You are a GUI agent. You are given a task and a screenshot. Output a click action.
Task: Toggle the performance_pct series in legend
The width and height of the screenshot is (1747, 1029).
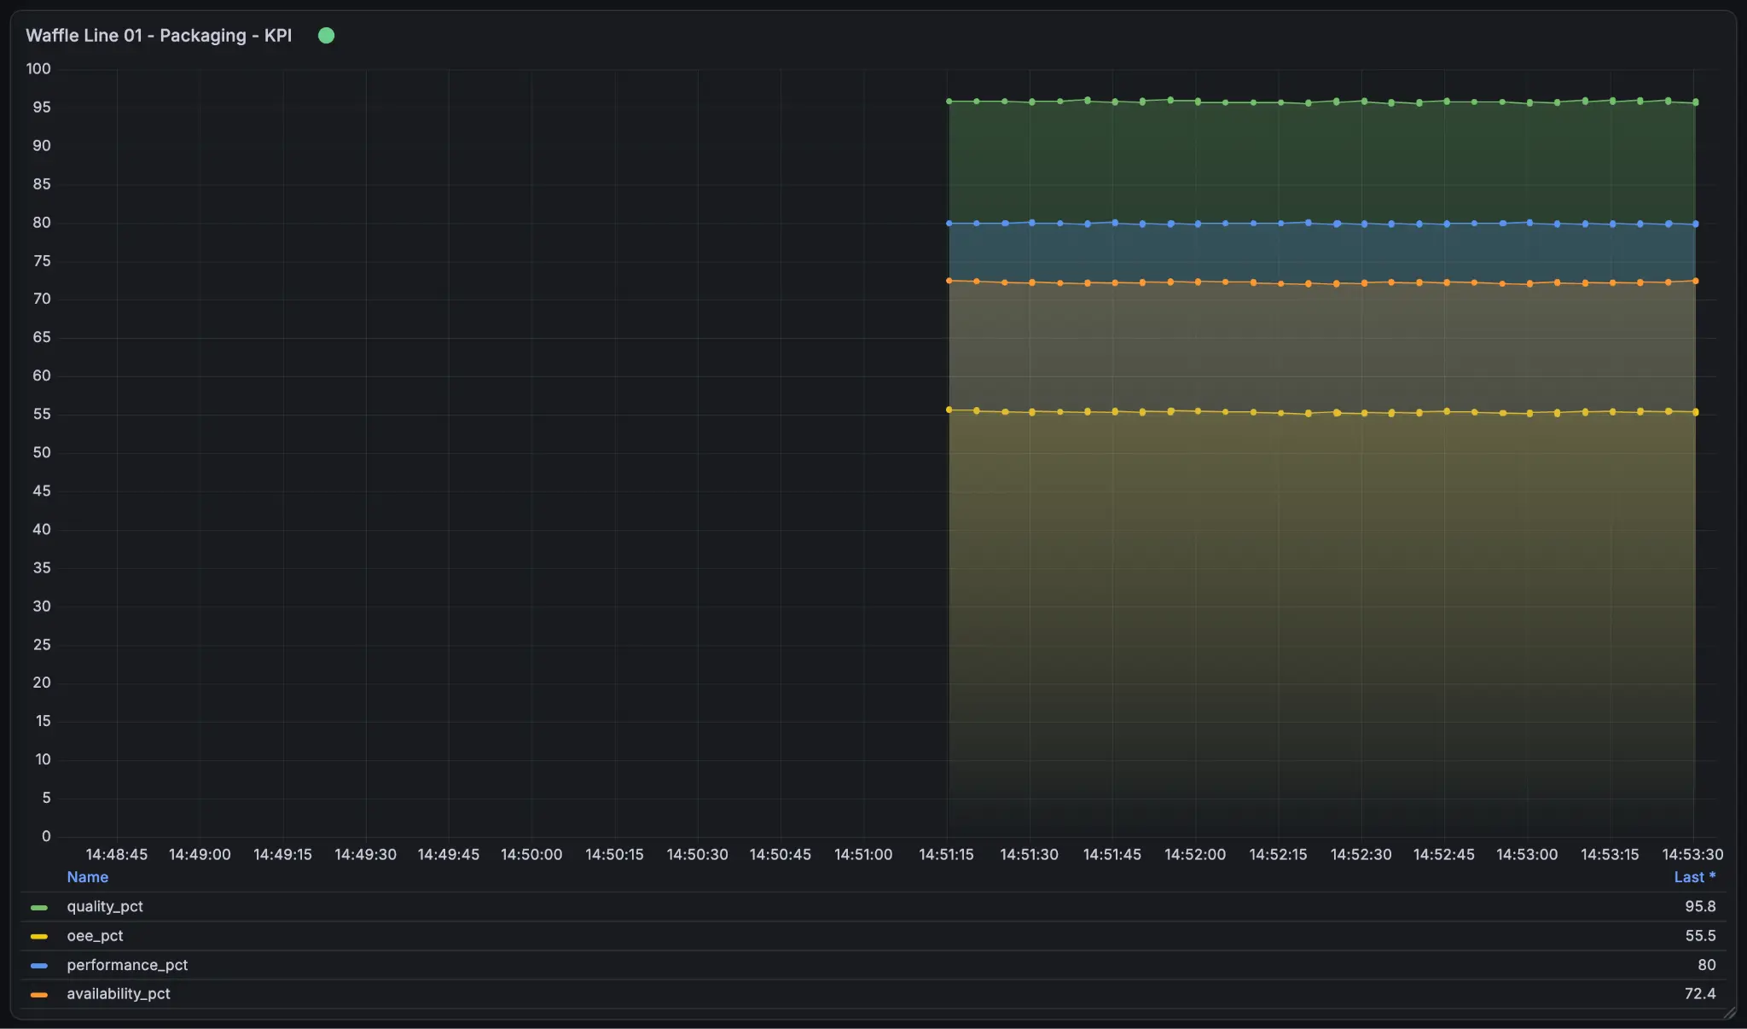point(127,964)
